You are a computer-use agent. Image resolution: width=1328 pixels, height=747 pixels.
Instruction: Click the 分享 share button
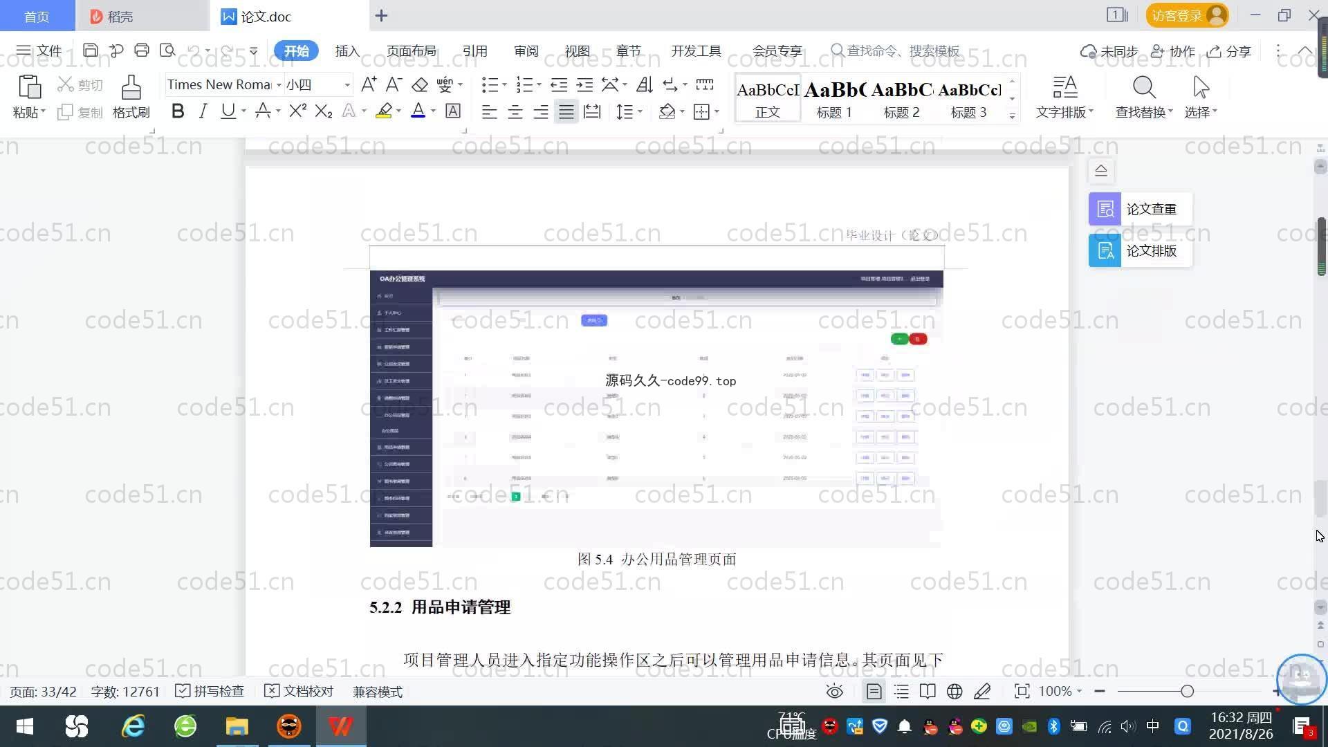tap(1229, 51)
